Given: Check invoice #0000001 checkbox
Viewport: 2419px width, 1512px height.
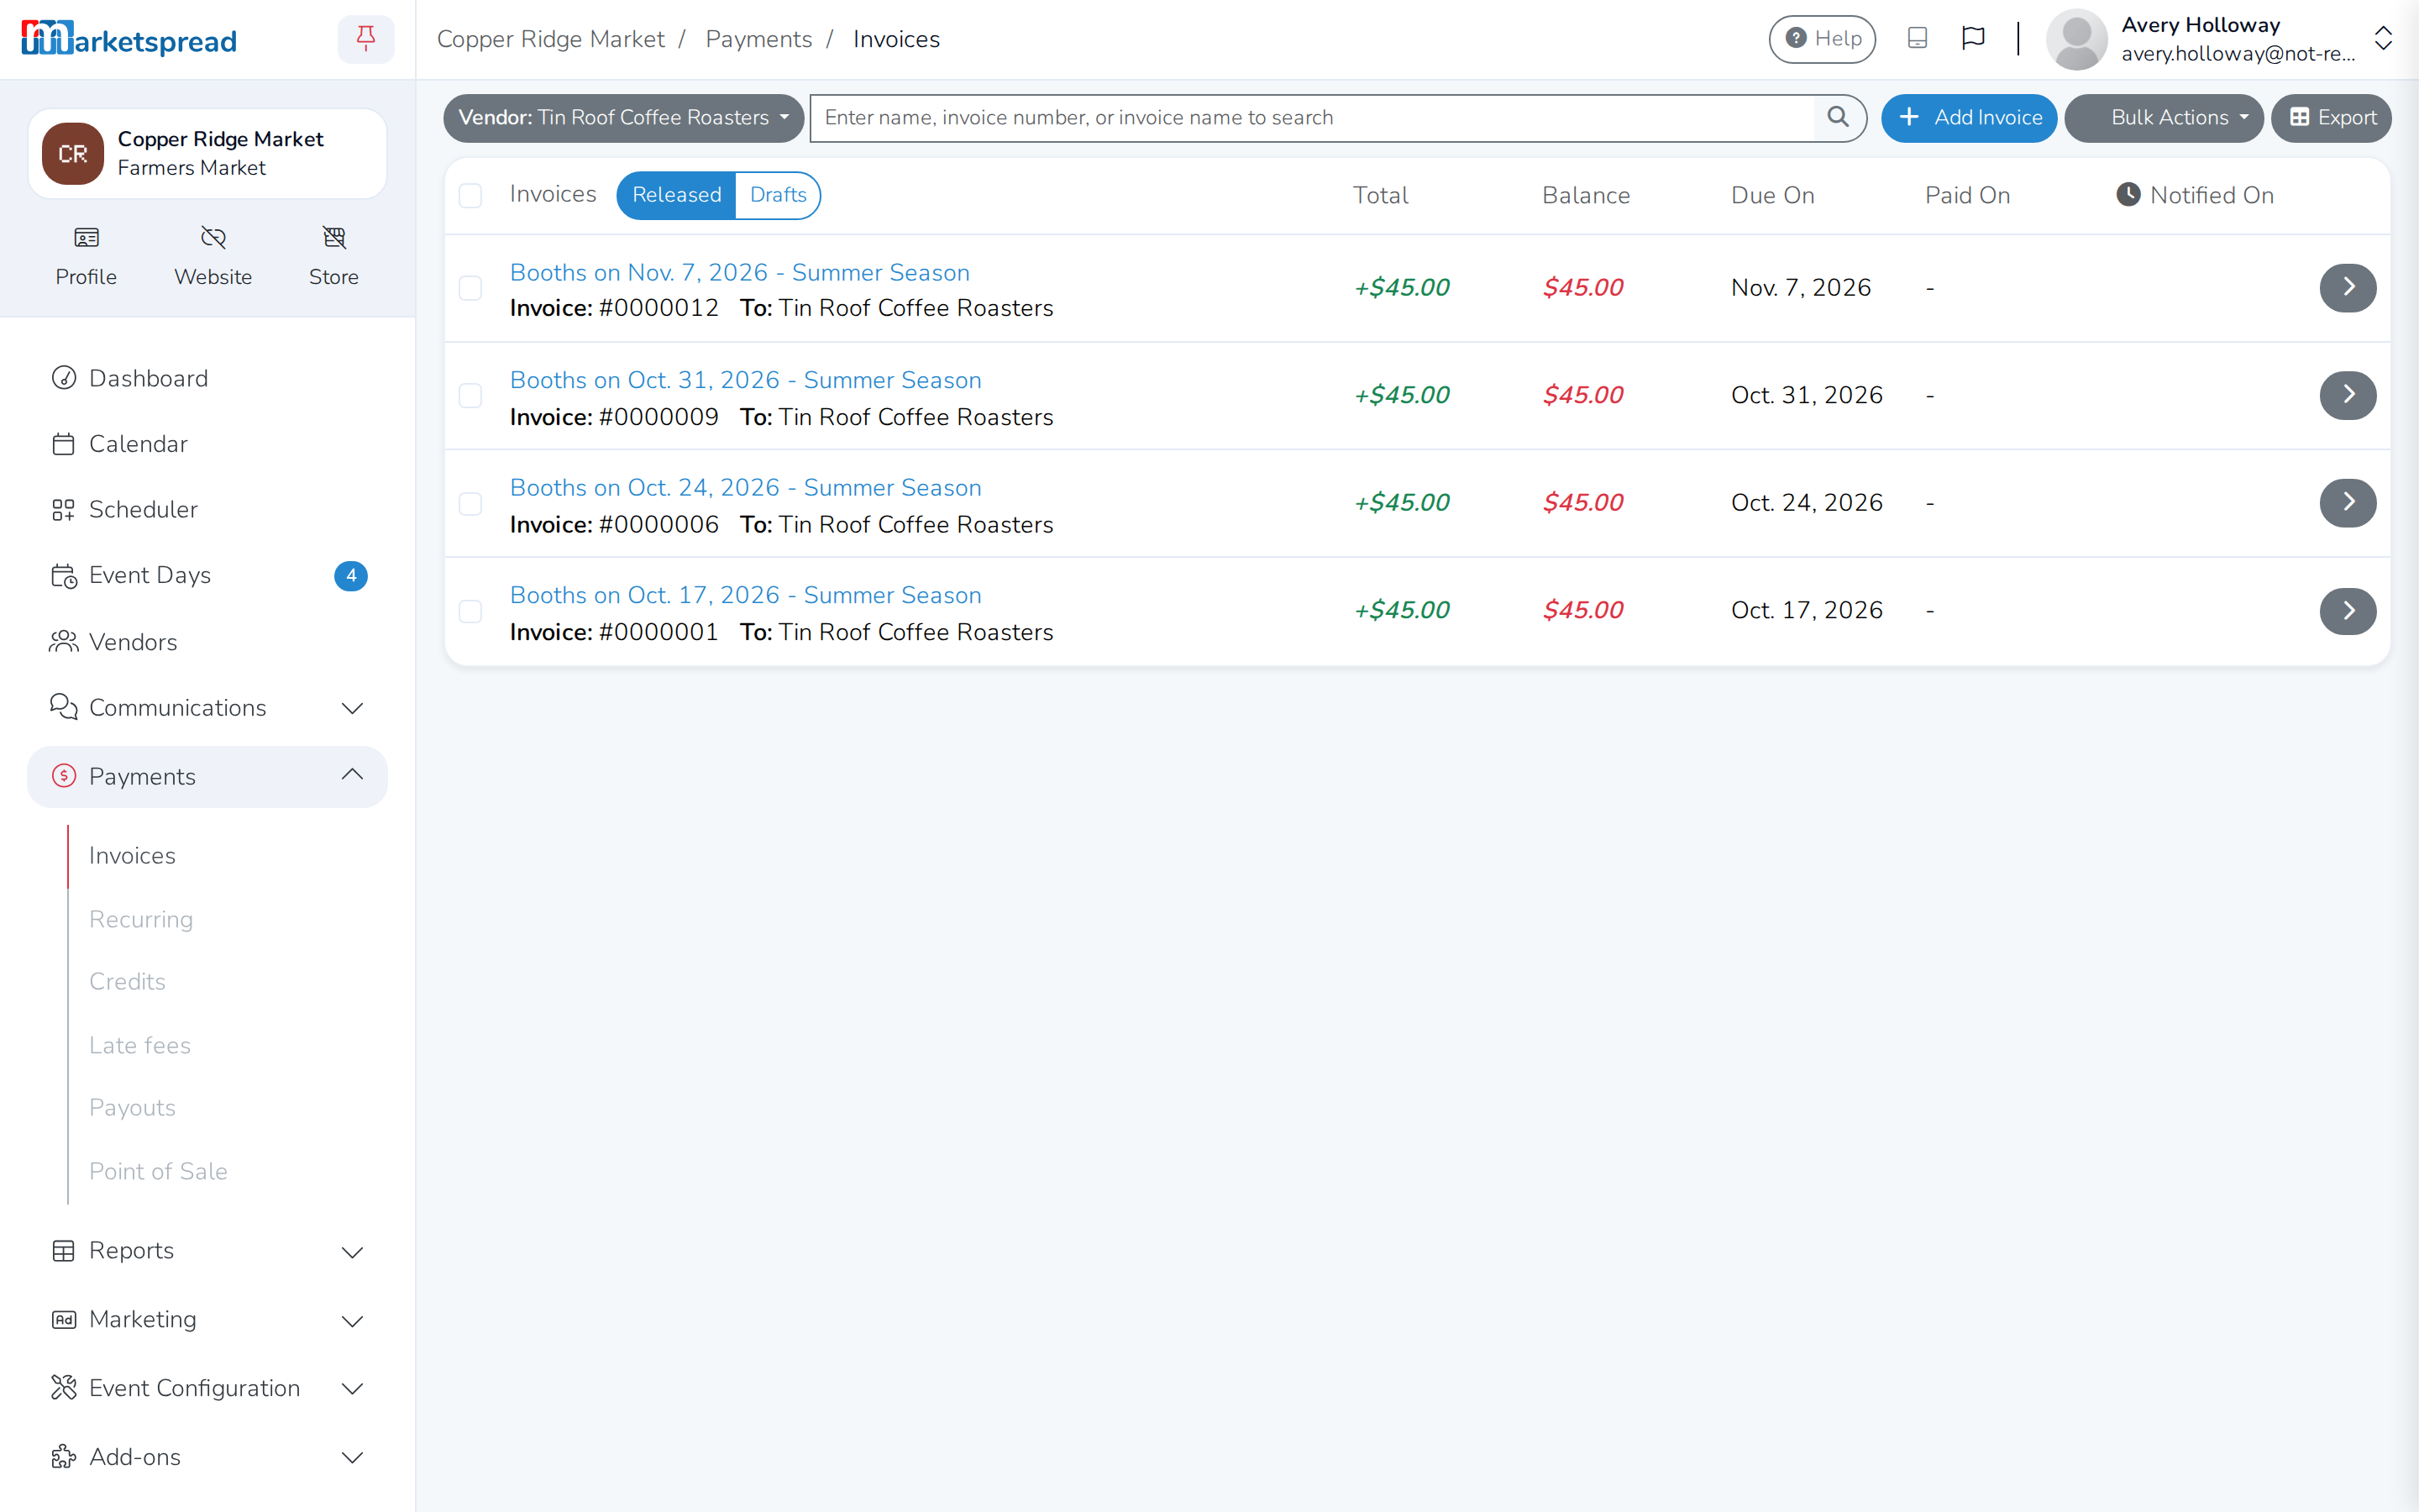Looking at the screenshot, I should [471, 611].
